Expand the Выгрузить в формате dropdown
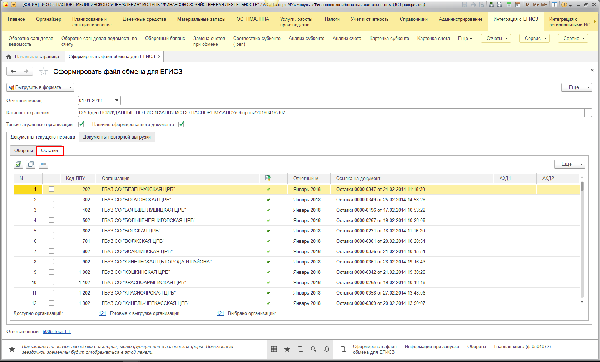600x362 pixels. [40, 87]
